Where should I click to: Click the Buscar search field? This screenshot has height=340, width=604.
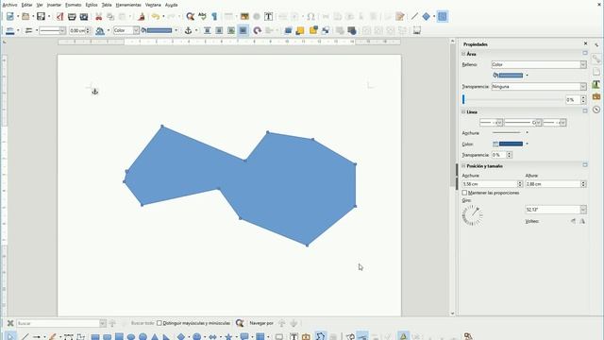point(58,323)
